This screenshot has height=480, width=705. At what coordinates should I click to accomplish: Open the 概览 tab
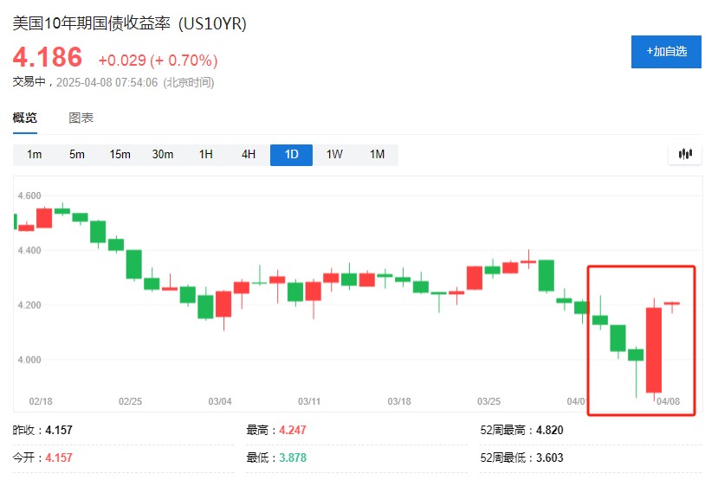tap(25, 118)
